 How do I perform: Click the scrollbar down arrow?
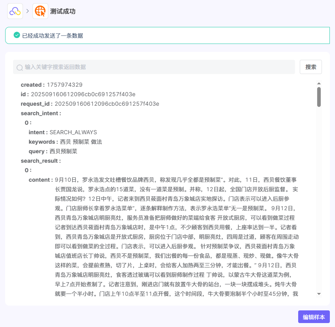319,294
